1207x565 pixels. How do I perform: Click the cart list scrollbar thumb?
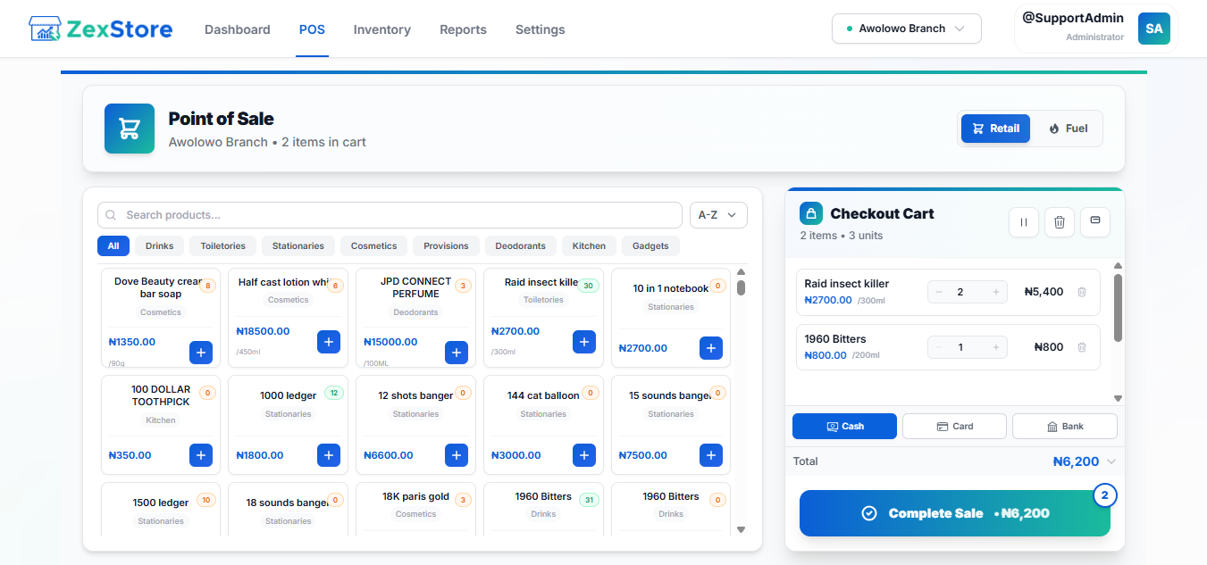click(1118, 308)
